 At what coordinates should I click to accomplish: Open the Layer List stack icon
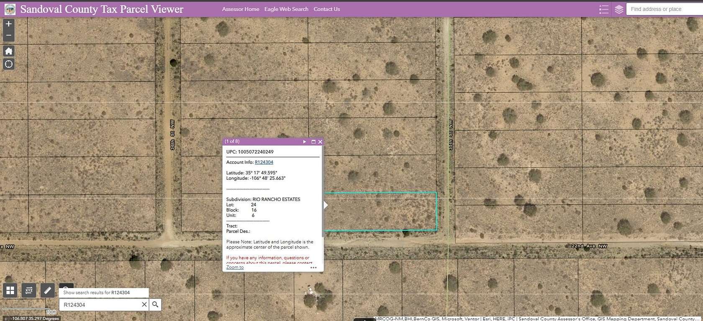pos(619,9)
